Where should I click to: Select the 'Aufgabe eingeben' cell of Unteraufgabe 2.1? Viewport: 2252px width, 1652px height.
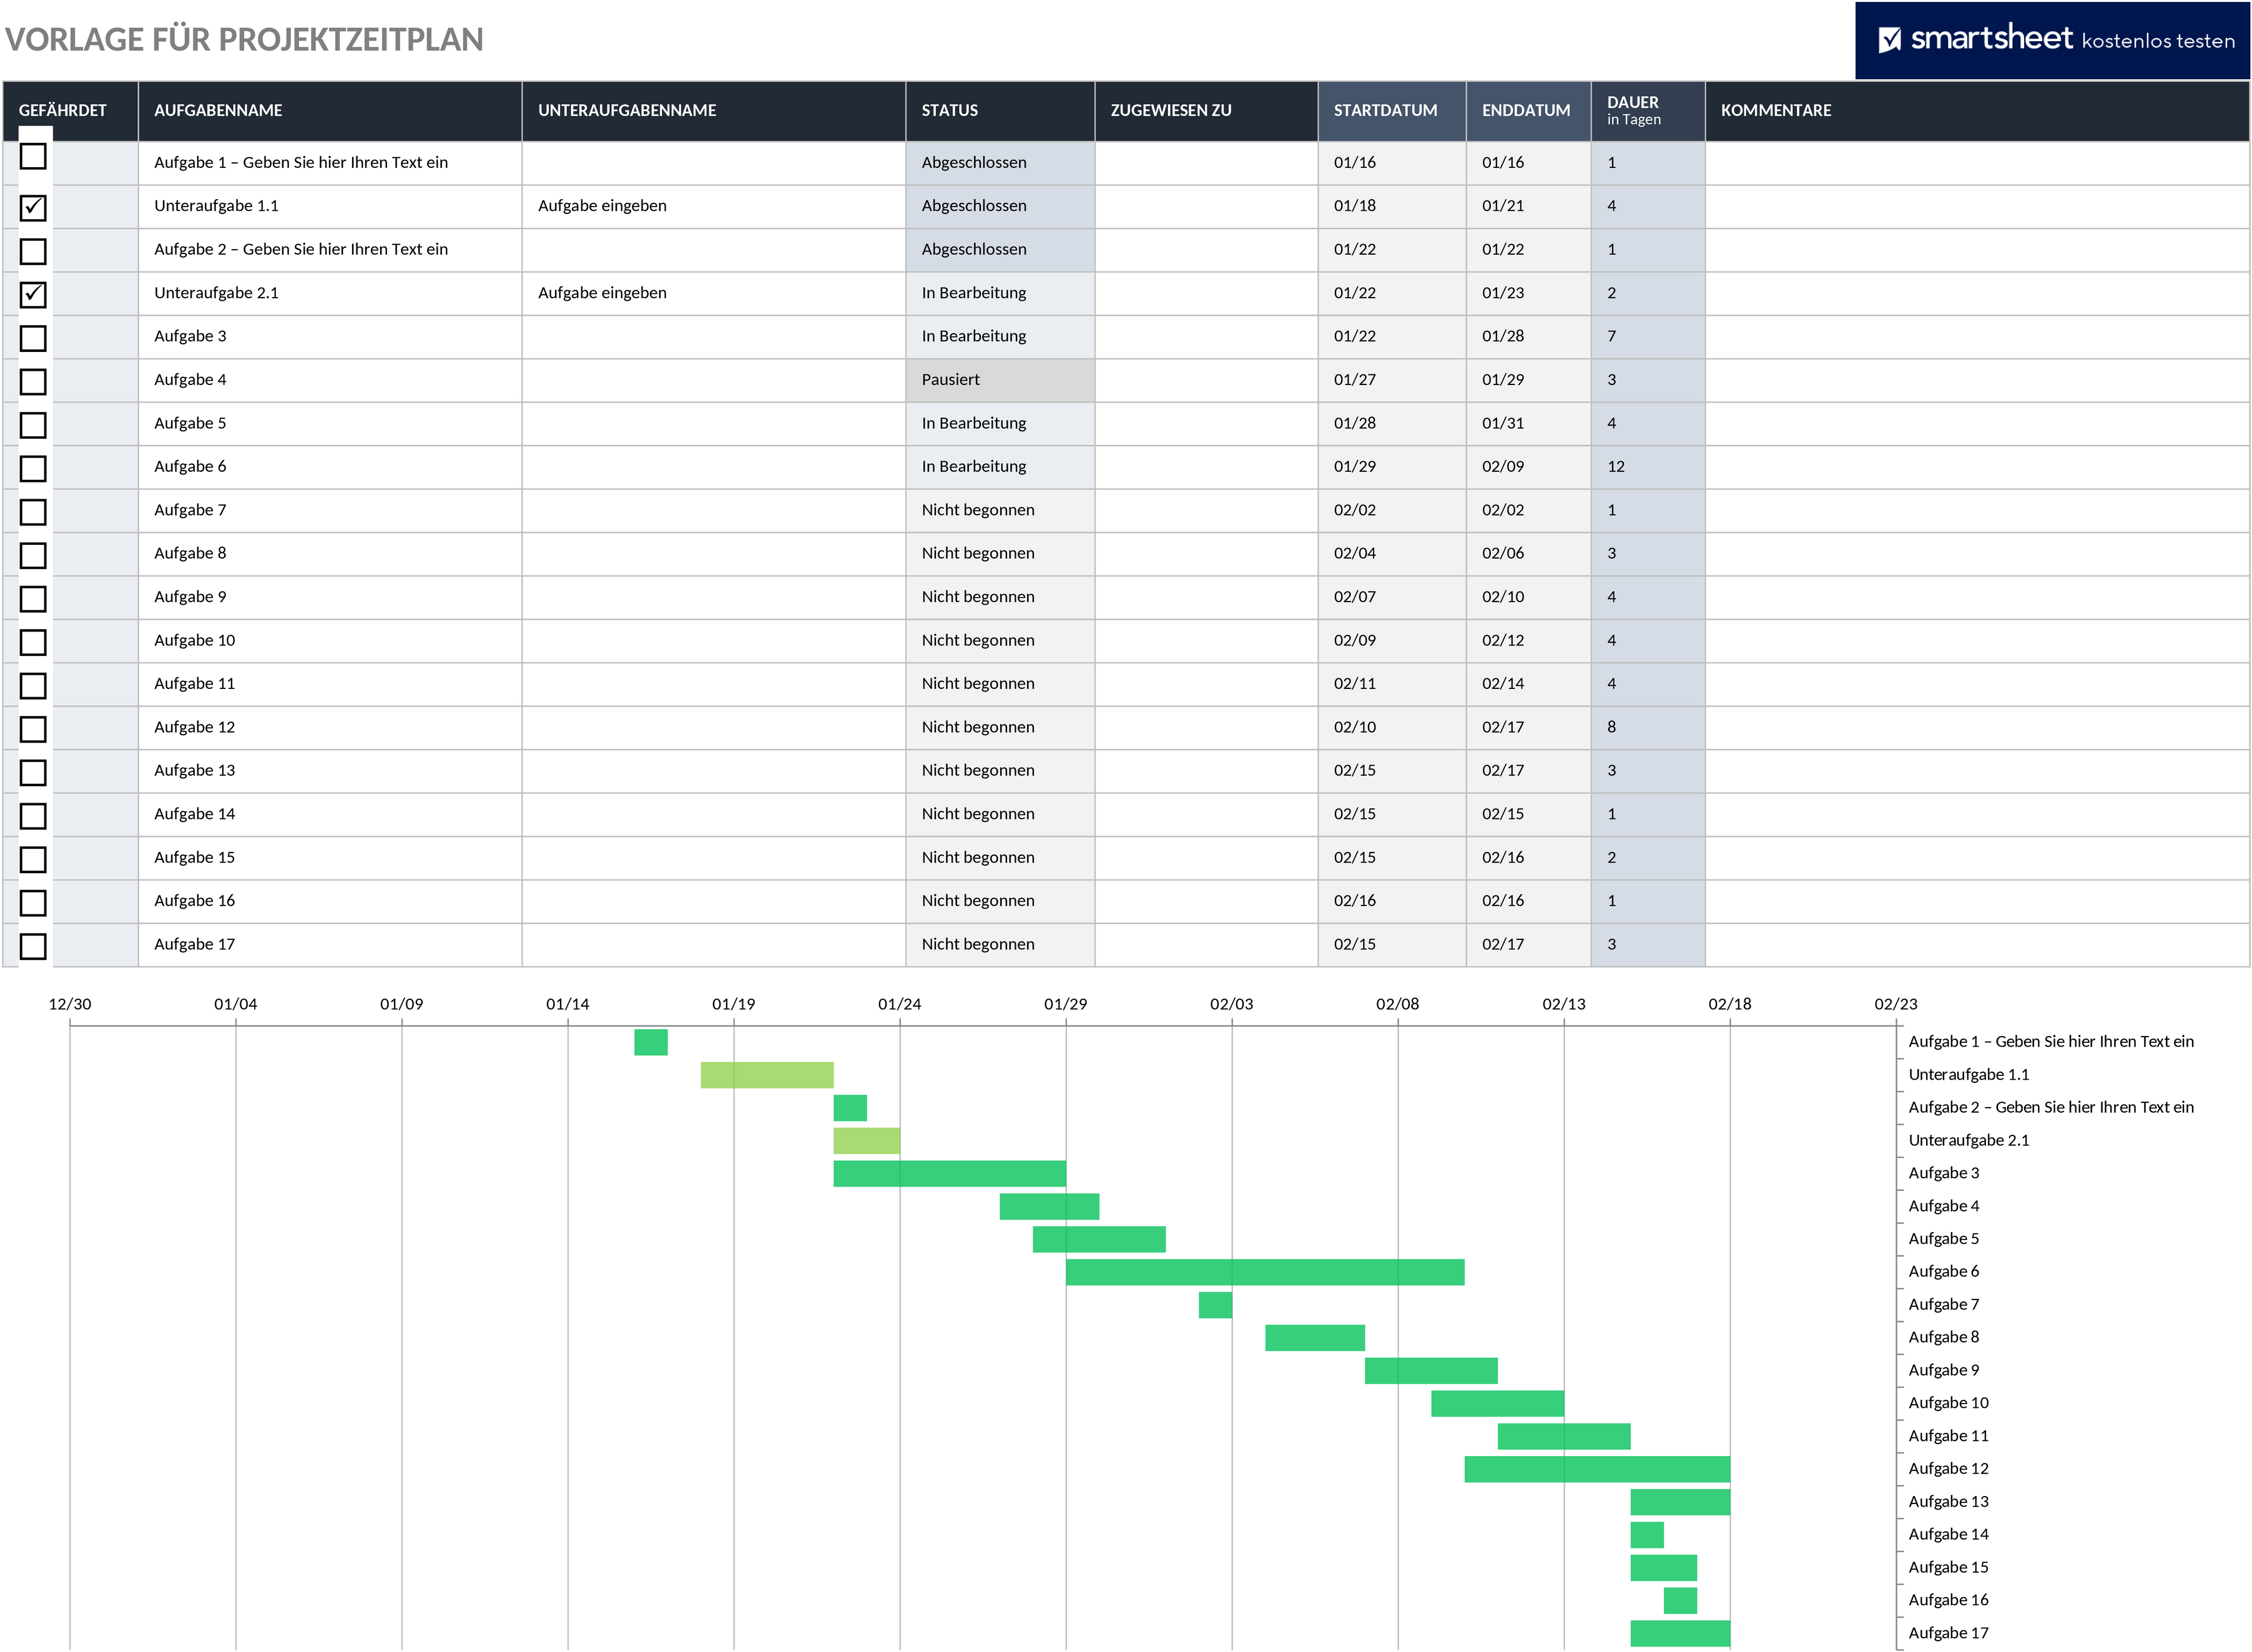coord(714,293)
